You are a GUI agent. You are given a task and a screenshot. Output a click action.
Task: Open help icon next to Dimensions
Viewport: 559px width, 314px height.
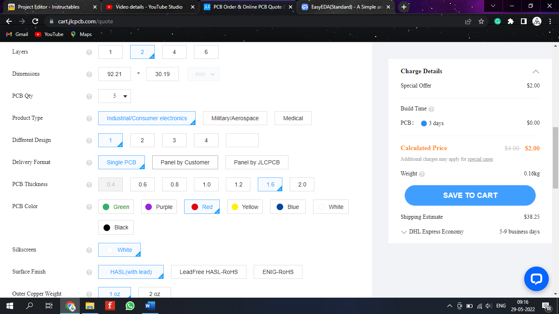point(89,74)
